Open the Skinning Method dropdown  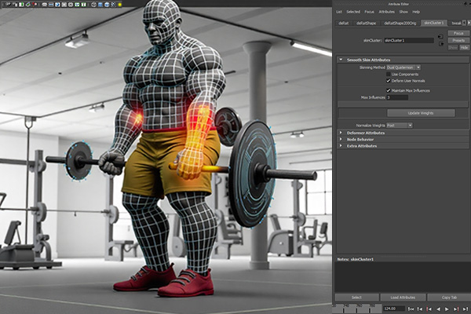[402, 68]
